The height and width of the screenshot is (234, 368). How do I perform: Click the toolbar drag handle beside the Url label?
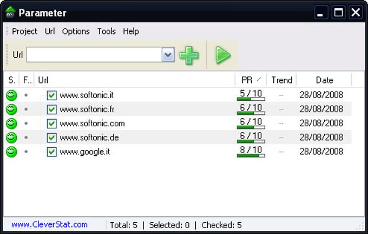7,54
